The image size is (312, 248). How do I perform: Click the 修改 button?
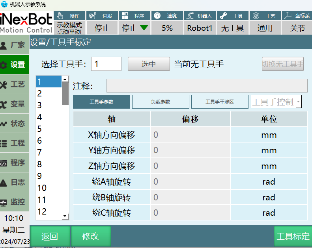point(90,236)
